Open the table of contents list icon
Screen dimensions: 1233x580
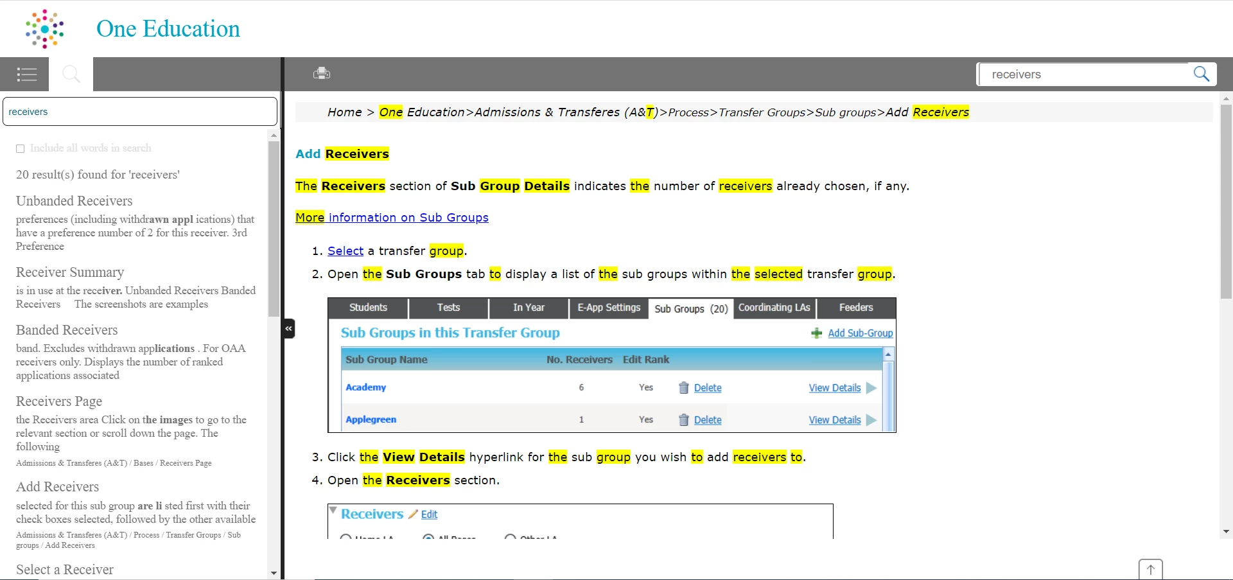pos(26,75)
